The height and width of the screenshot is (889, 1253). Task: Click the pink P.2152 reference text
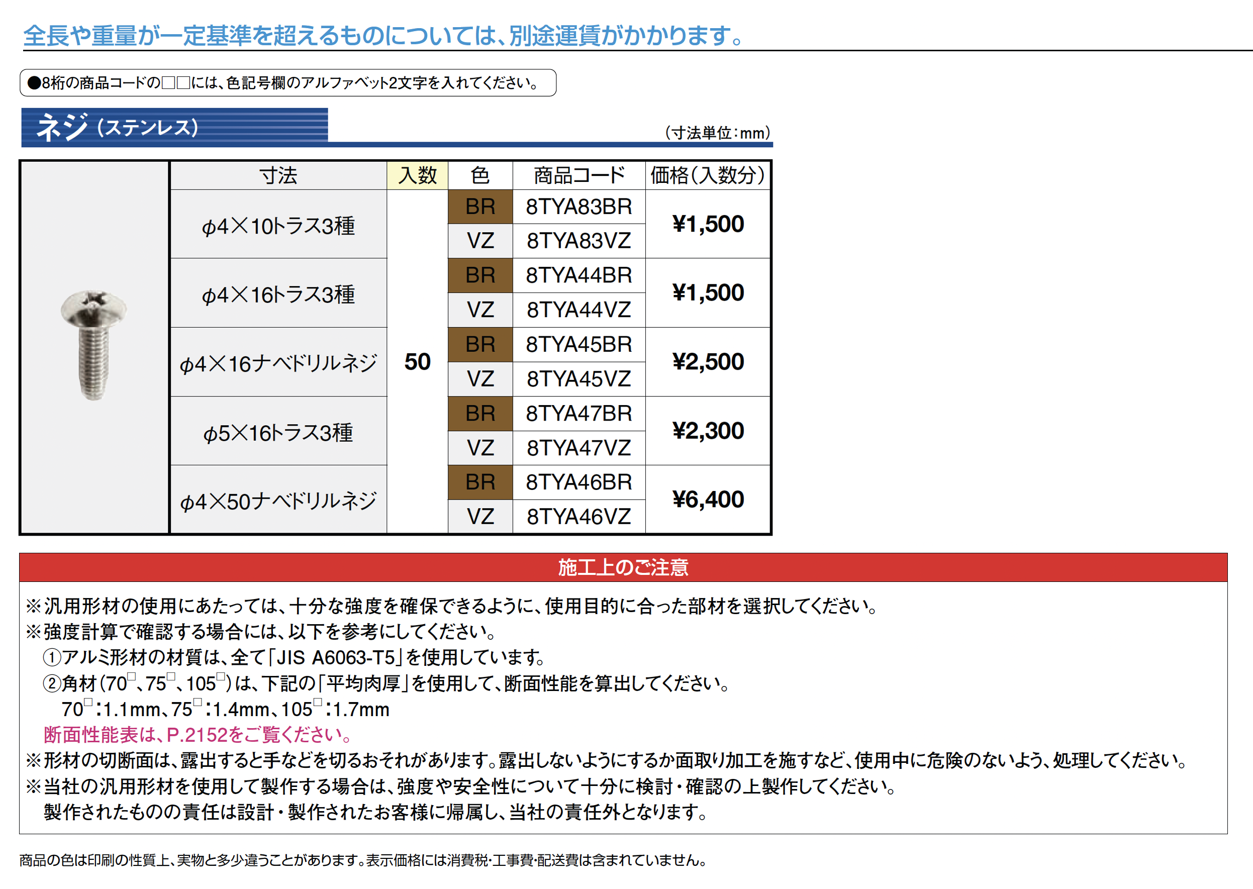pyautogui.click(x=197, y=735)
